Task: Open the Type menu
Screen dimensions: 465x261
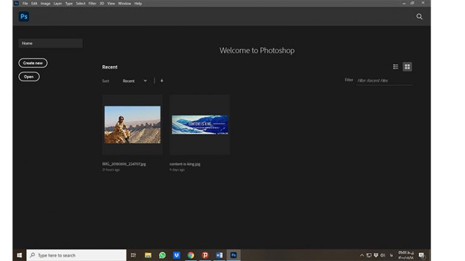Action: point(69,4)
